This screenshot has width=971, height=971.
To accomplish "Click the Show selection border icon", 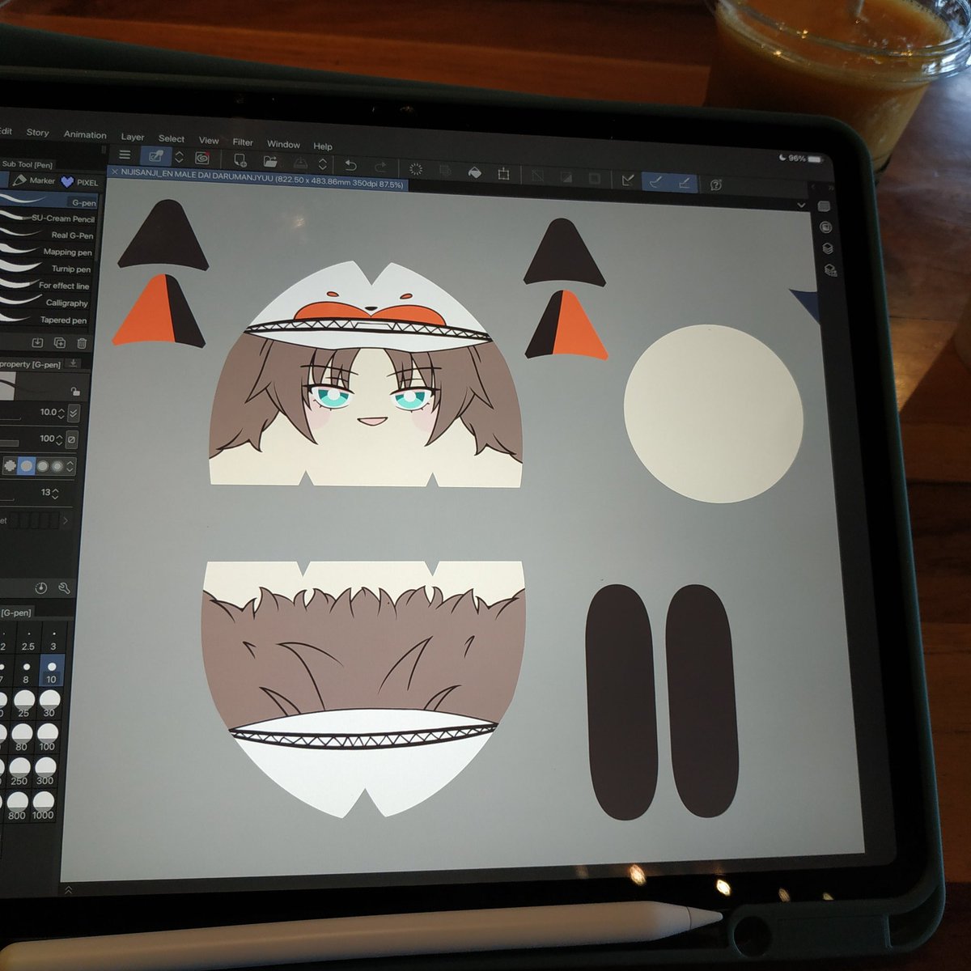I will coord(595,178).
